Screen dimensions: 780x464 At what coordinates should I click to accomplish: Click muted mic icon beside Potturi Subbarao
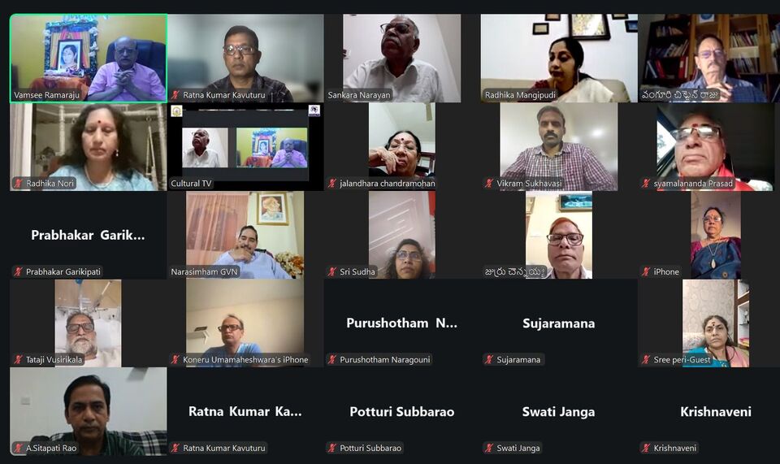coord(332,448)
